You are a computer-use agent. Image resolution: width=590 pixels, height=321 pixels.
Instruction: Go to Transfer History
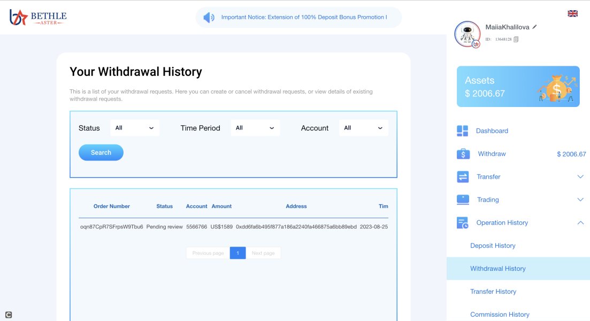(493, 291)
